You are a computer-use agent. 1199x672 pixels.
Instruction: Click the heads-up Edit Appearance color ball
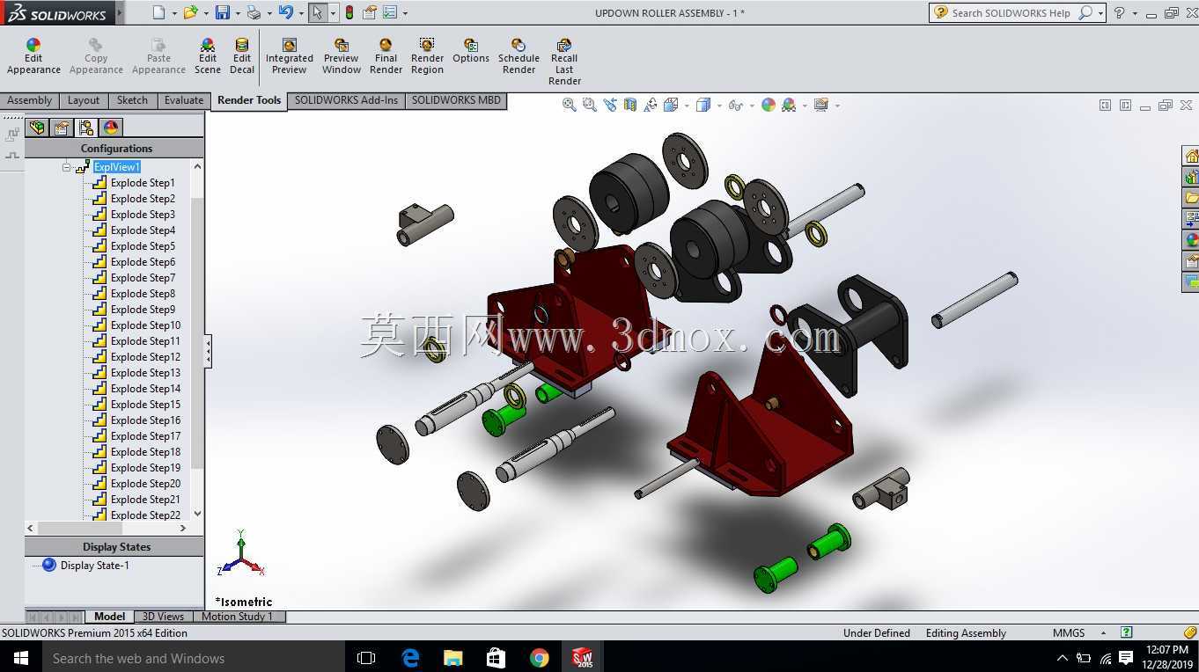(x=769, y=105)
